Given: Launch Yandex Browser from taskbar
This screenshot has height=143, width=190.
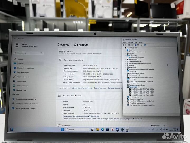Looking at the screenshot, I should (x=112, y=129).
